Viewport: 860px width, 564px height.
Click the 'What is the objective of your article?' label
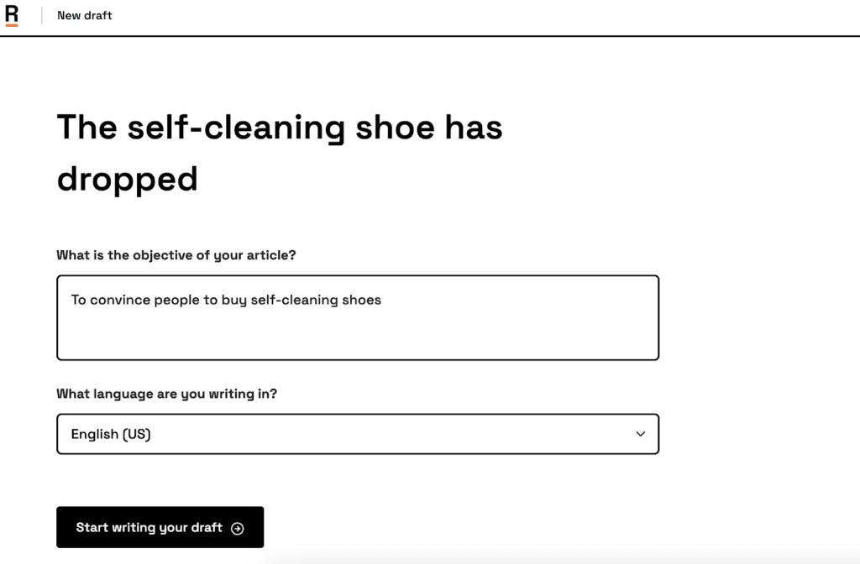[176, 255]
